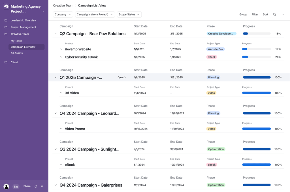This screenshot has height=192, width=290.
Task: Open the Company filter dropdown
Action: click(x=63, y=14)
